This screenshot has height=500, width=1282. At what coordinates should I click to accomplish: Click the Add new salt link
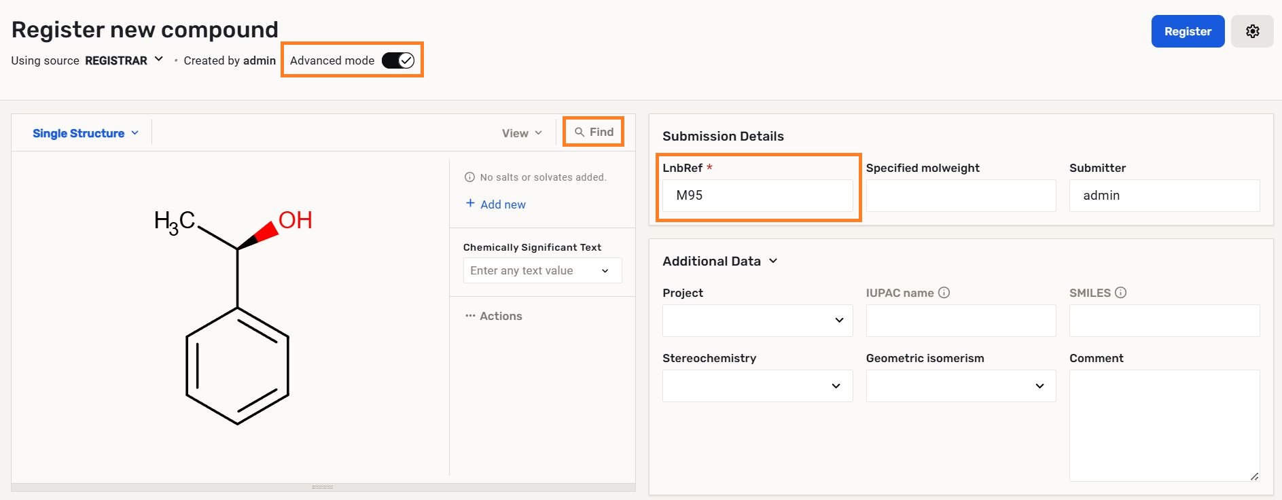click(503, 204)
